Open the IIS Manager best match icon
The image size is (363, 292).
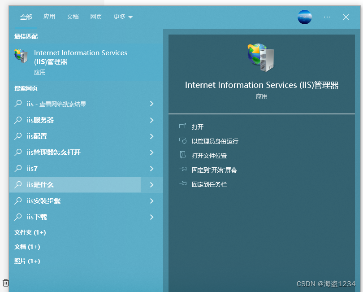pos(21,56)
